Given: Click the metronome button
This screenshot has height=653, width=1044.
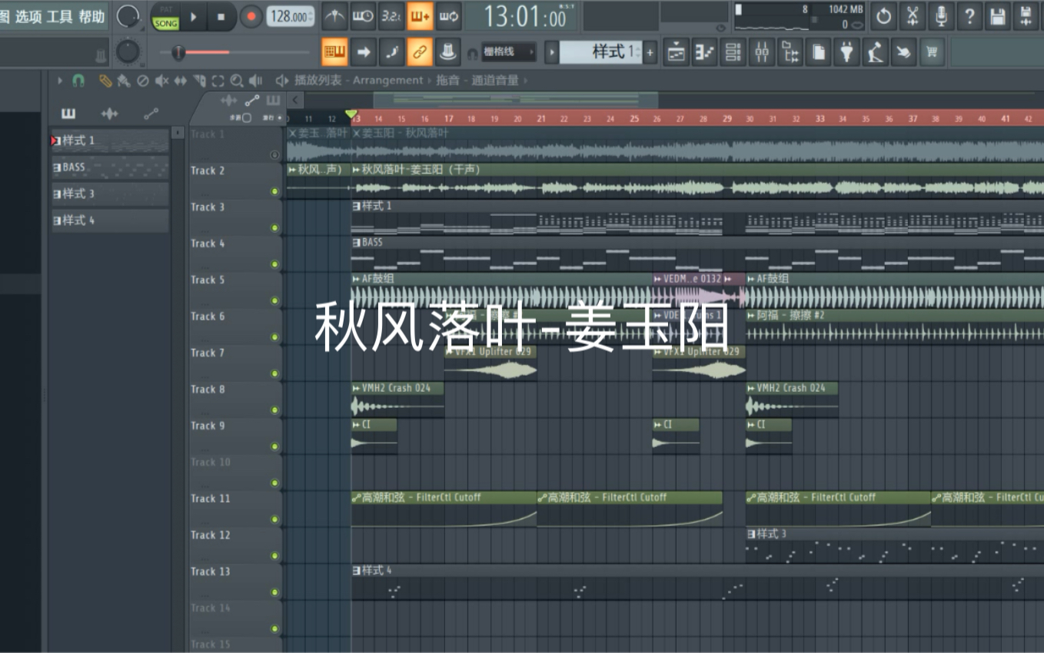Looking at the screenshot, I should click(334, 15).
